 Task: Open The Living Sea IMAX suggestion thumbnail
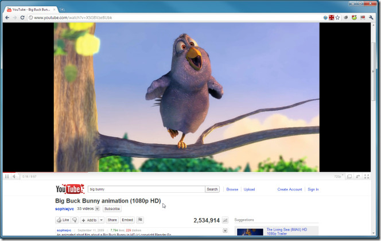coord(250,232)
